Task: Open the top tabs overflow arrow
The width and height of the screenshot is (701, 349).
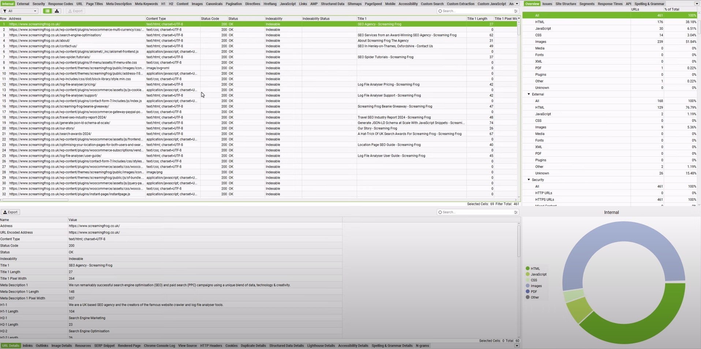Action: (x=517, y=4)
